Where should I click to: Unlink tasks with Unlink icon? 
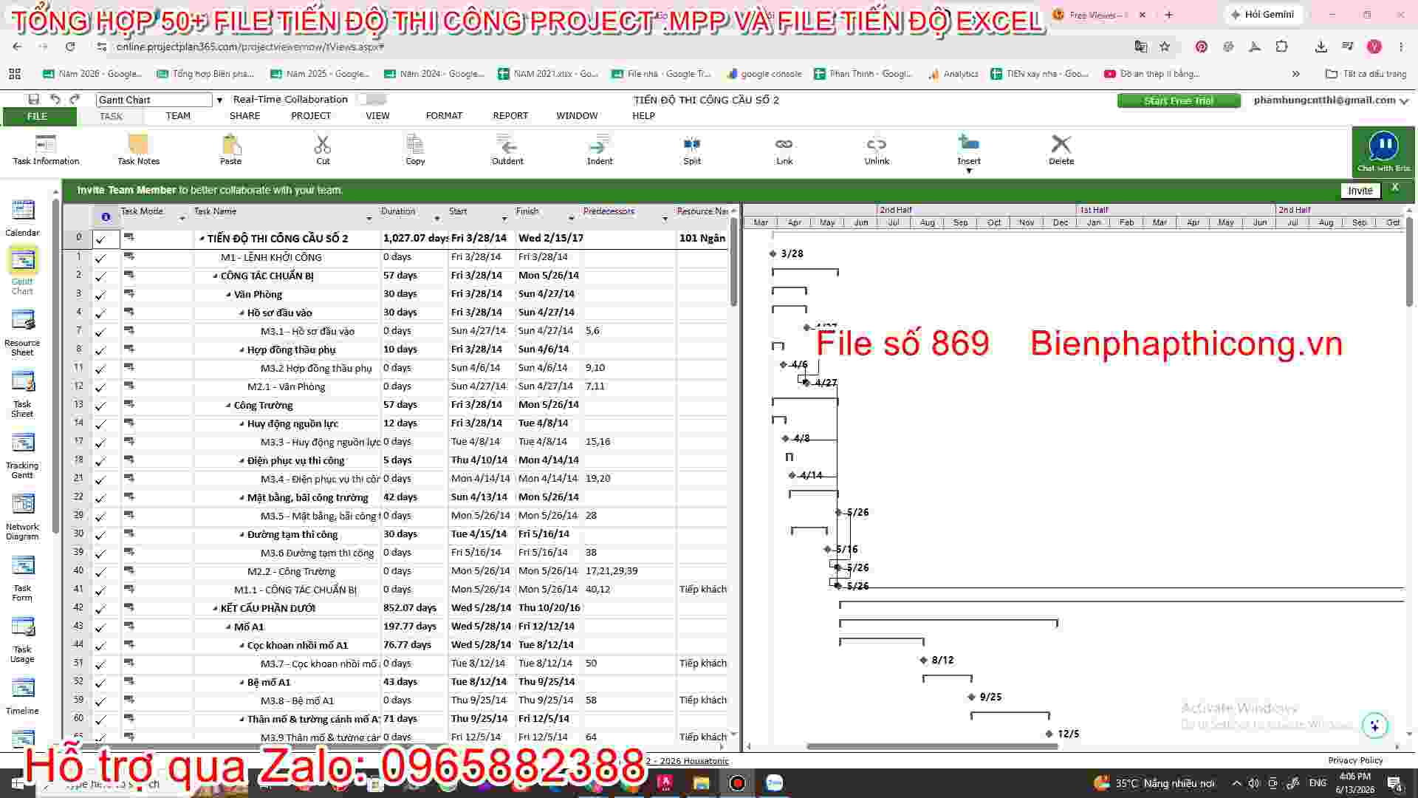pos(877,144)
